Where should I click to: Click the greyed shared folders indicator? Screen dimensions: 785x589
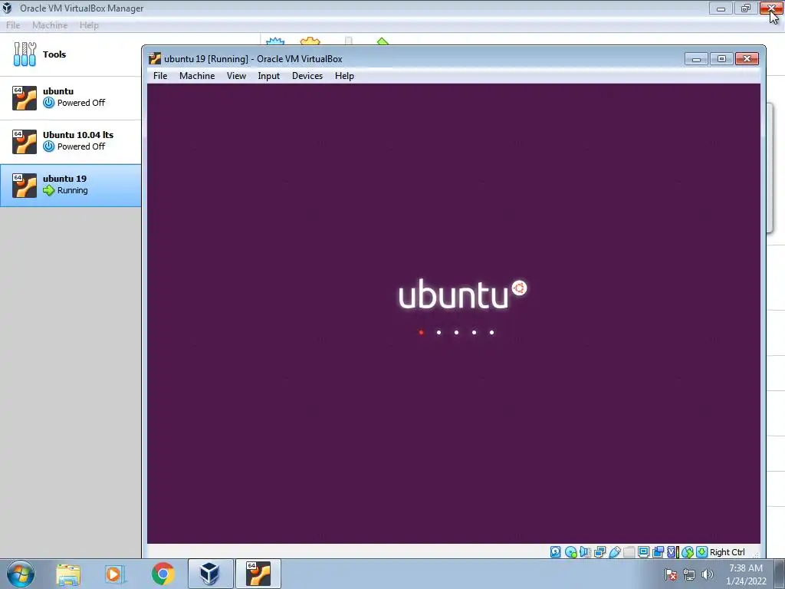(629, 552)
